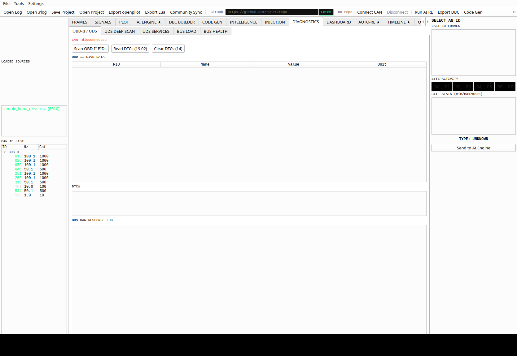Image resolution: width=517 pixels, height=356 pixels.
Task: Click the Cnt column header in CAN ID list
Action: point(52,147)
